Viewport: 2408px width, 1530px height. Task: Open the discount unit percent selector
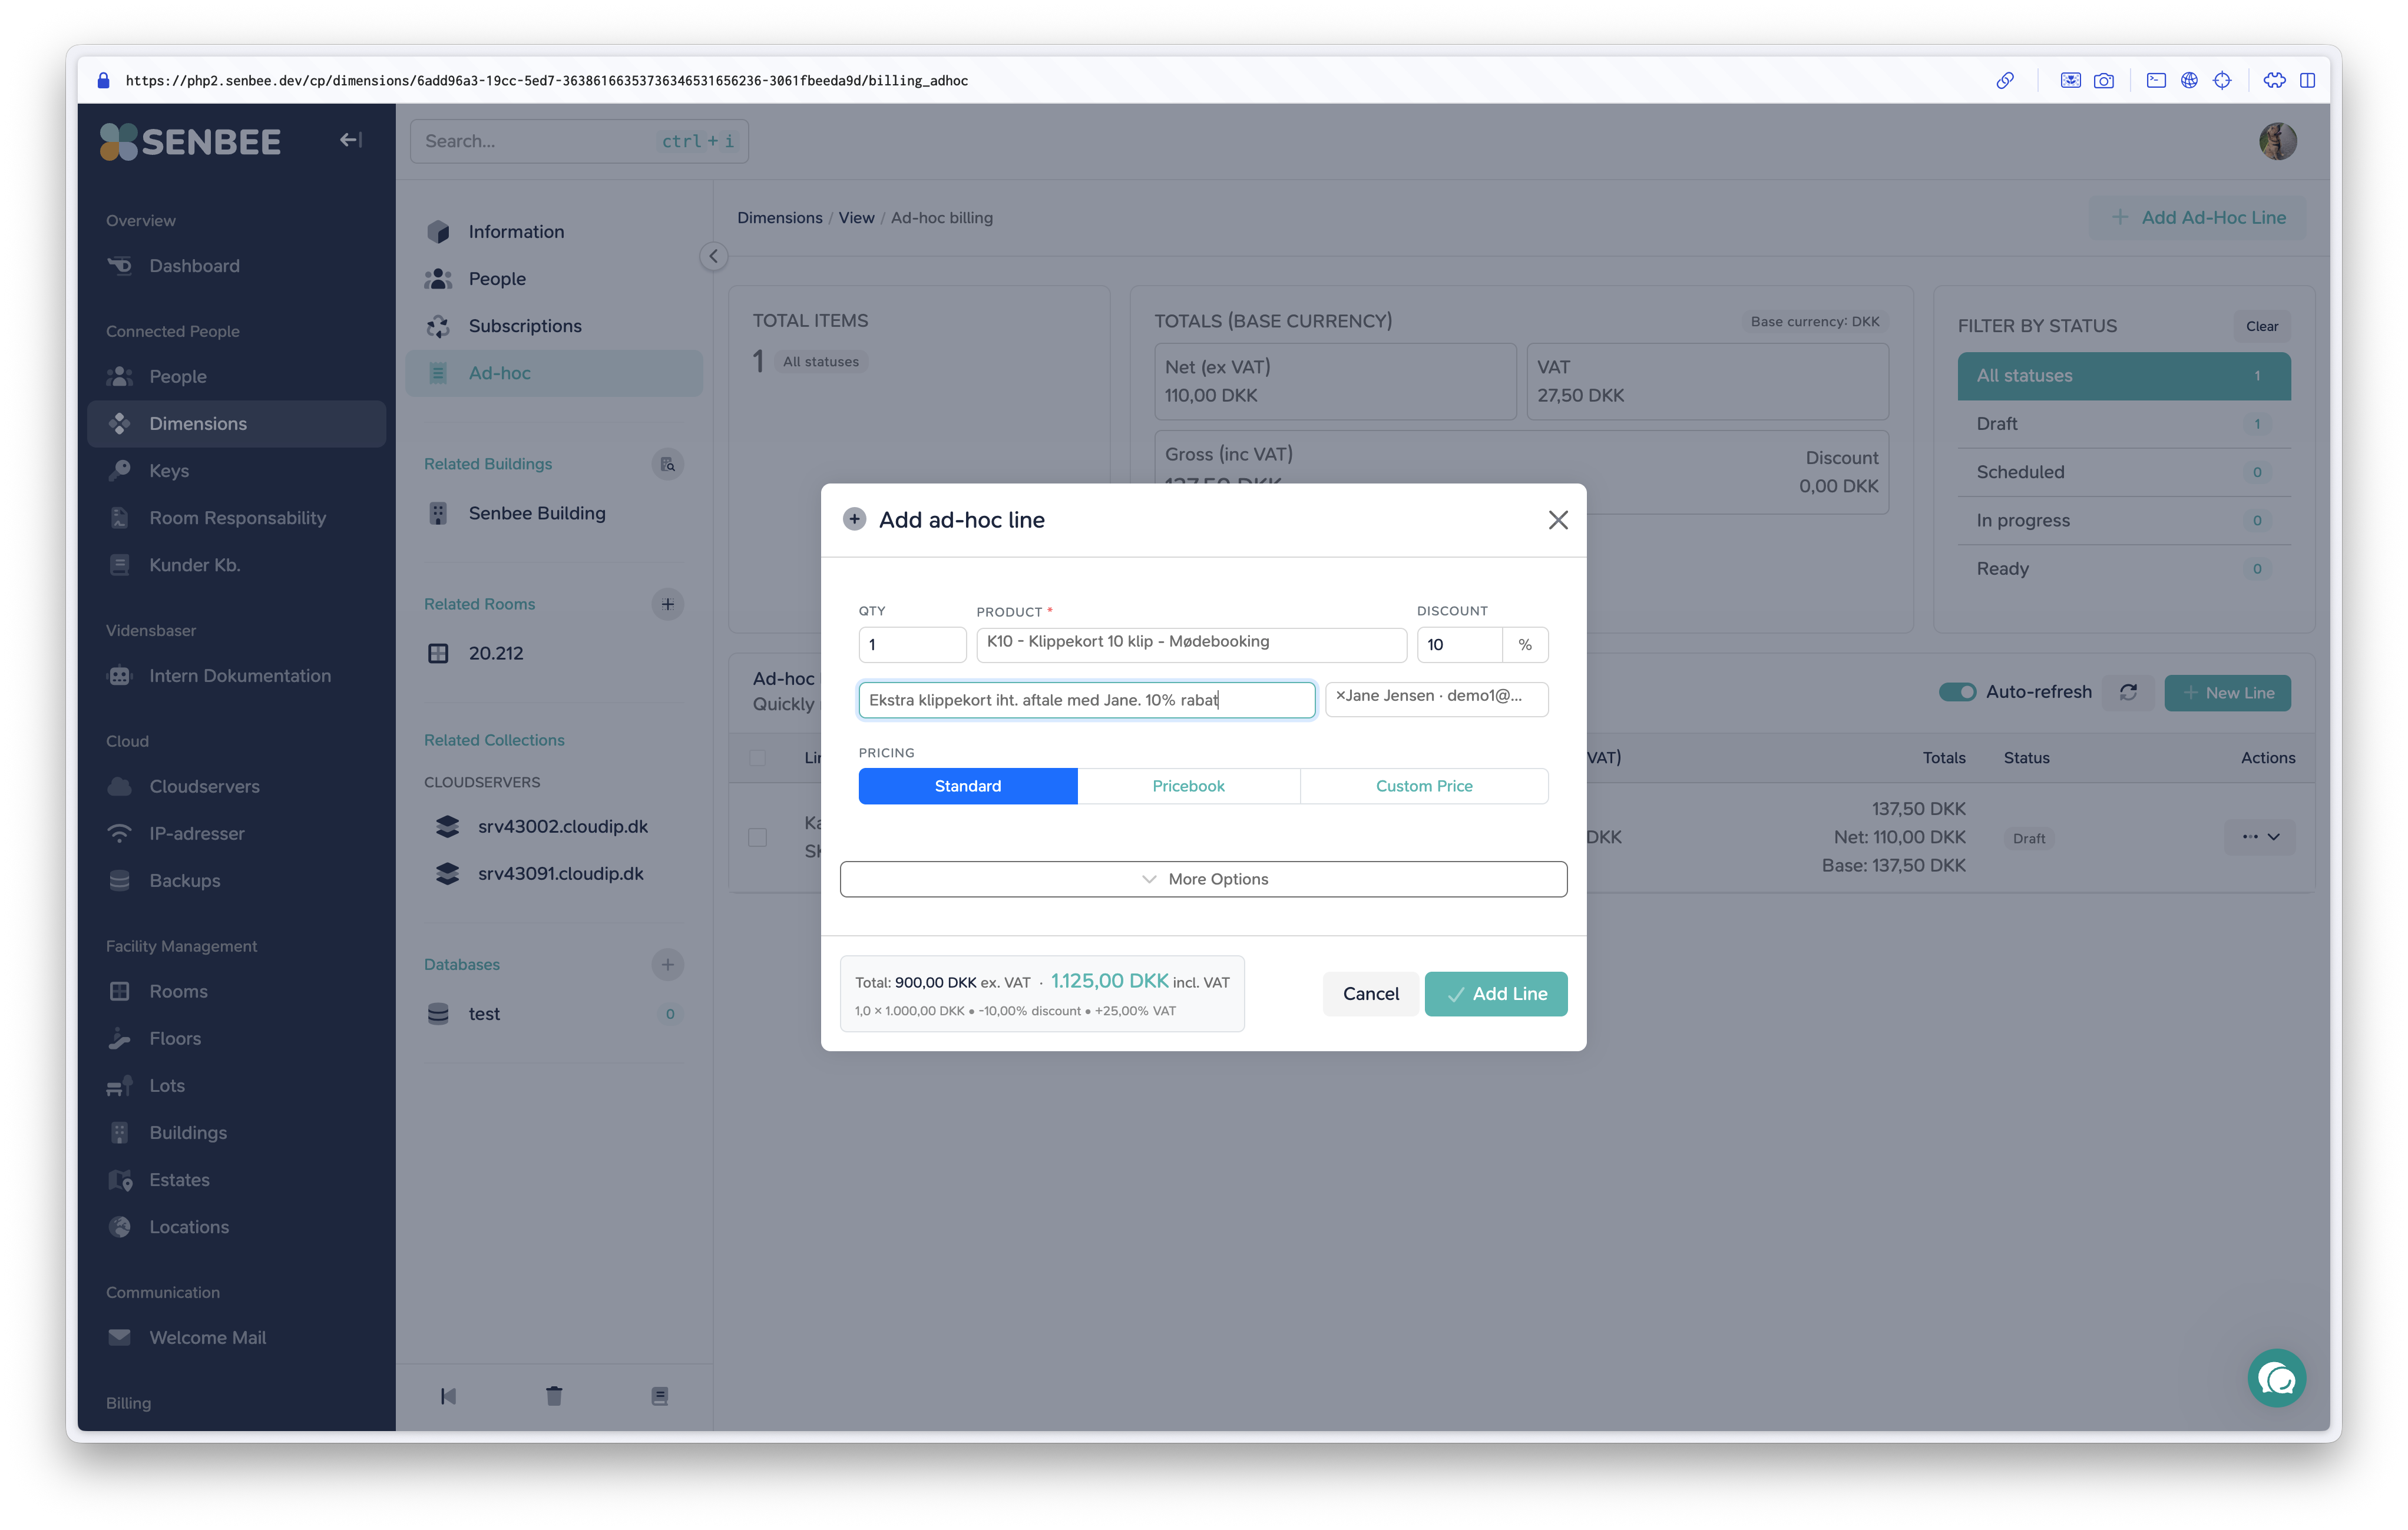(1524, 644)
